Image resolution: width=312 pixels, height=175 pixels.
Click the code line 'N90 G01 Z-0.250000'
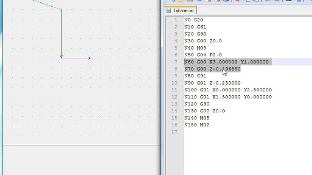213,83
